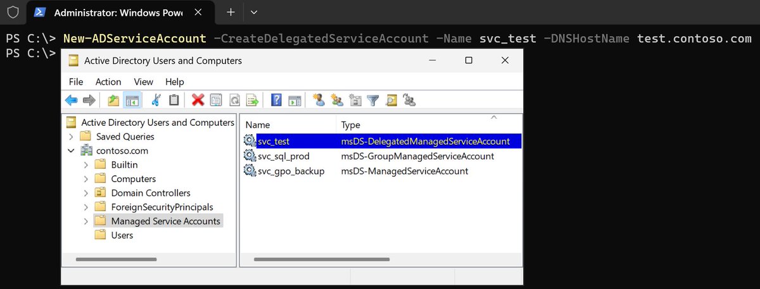Select Saved Queries in the tree
This screenshot has width=760, height=289.
click(125, 137)
